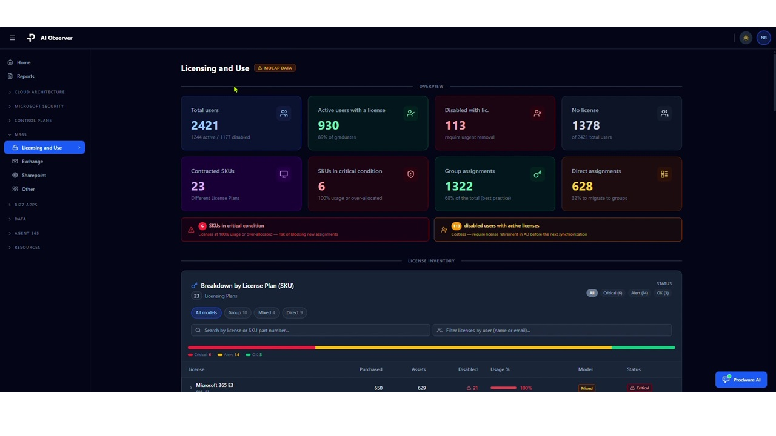Click the SKU usage distribution bar
This screenshot has width=776, height=436.
[x=431, y=348]
